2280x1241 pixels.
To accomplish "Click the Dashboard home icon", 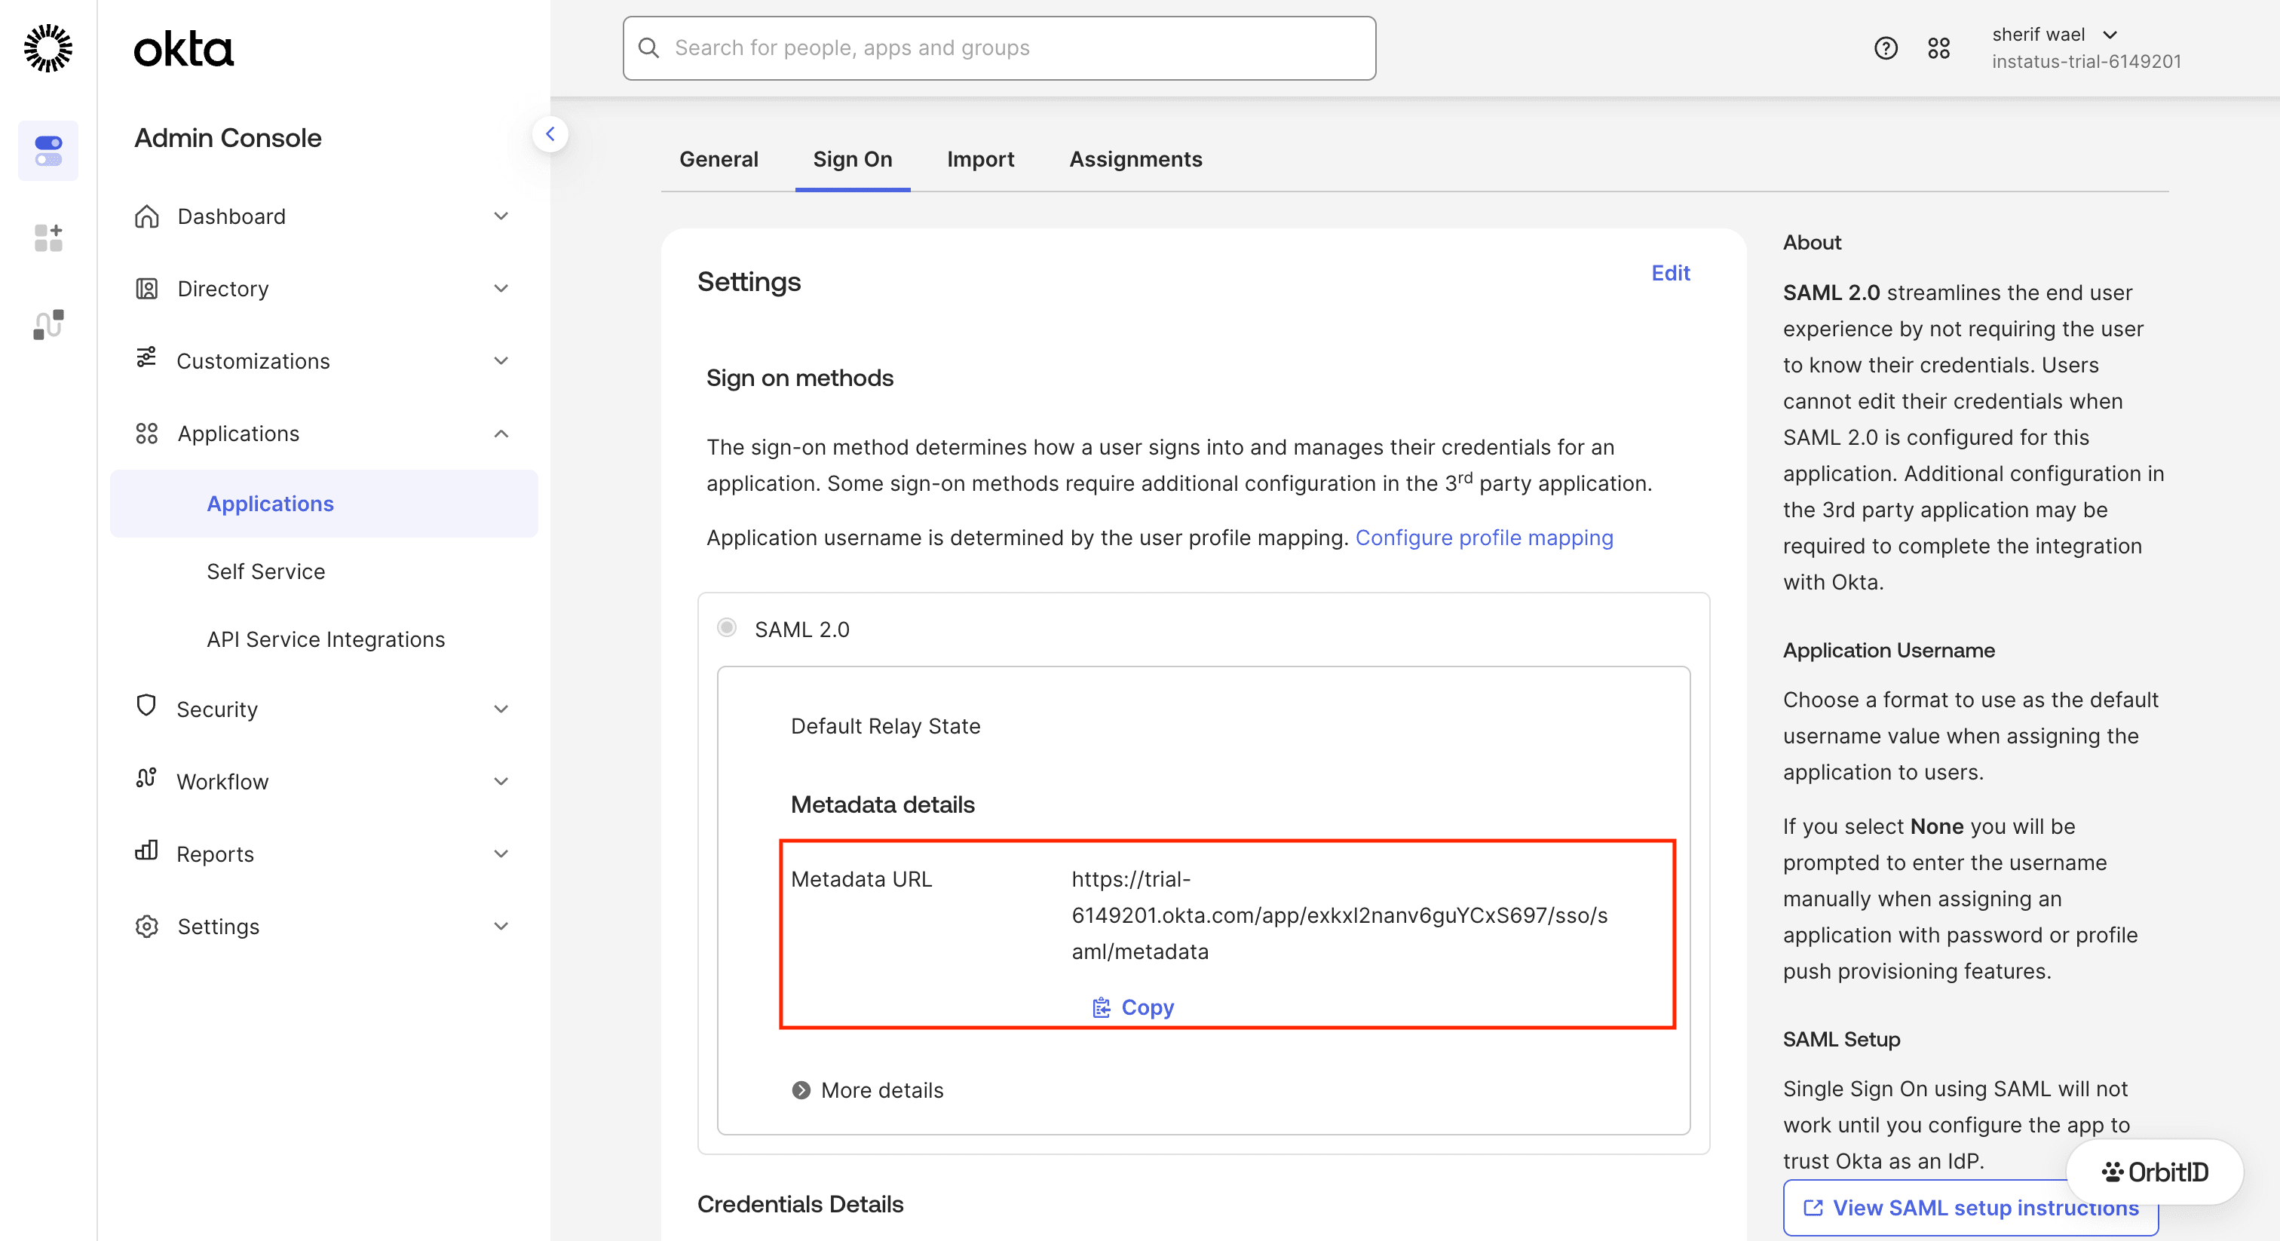I will (146, 216).
